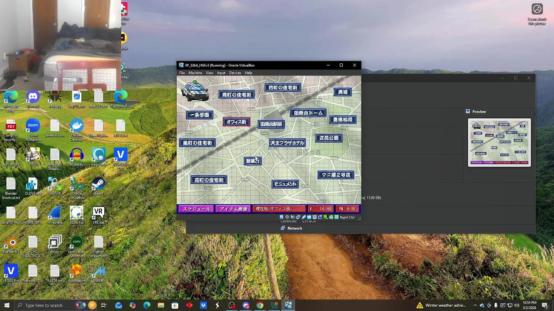Open the Input menu
554x311 pixels.
point(221,73)
